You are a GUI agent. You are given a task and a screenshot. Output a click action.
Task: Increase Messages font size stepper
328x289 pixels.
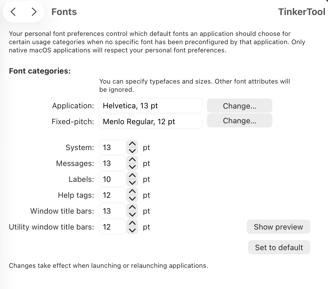(x=132, y=160)
